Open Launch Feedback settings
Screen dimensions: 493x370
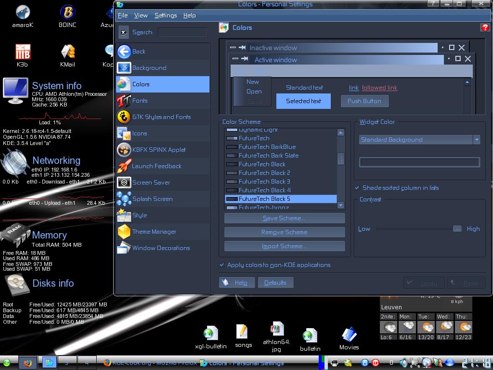tap(163, 166)
